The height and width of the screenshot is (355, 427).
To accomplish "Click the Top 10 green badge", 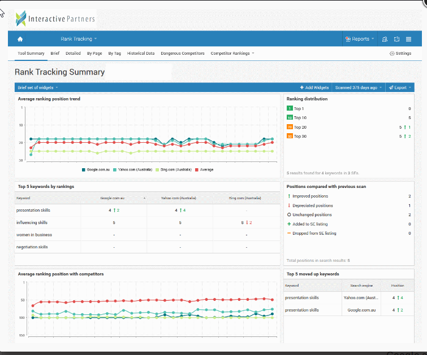I will [x=290, y=118].
